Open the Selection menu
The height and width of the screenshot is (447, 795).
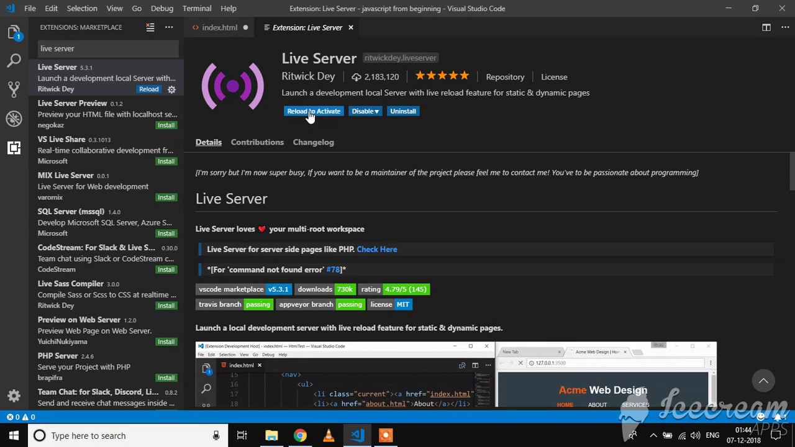pos(82,9)
